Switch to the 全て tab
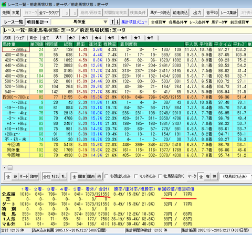 (46, 38)
